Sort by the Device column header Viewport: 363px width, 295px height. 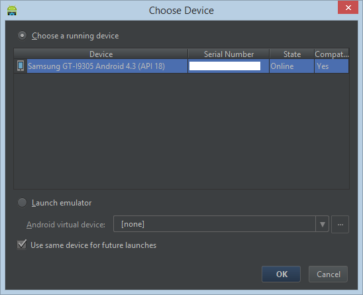(101, 54)
